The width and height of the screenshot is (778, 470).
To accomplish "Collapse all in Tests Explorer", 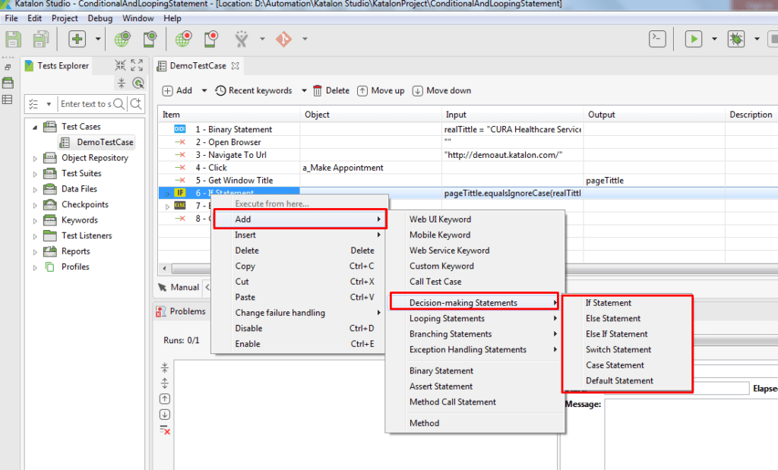I will click(120, 65).
